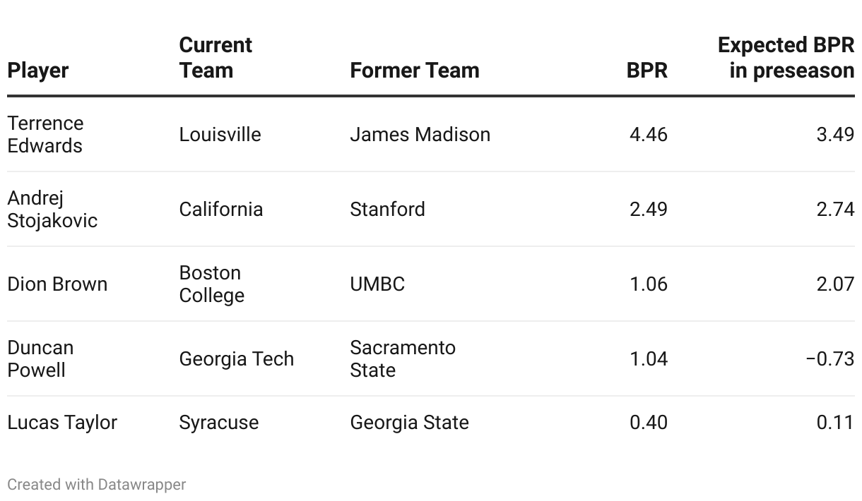Select the Terrence Edwards player cell

(45, 134)
